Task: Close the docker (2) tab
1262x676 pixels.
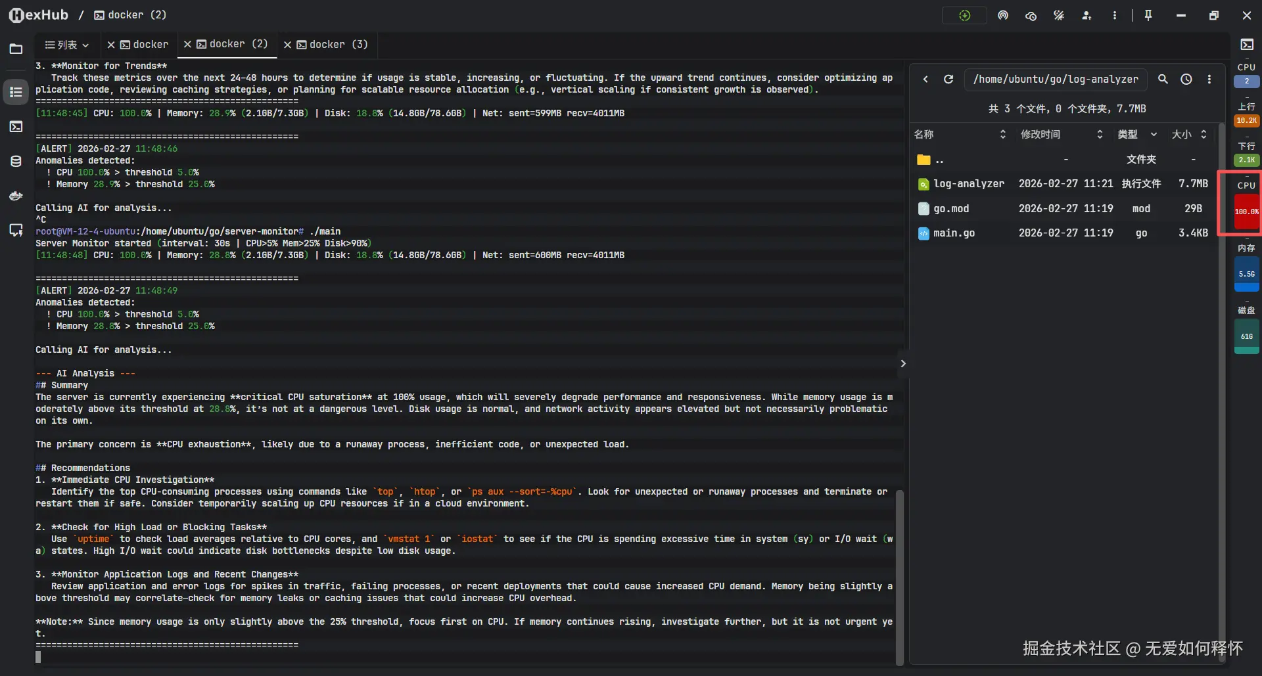Action: [187, 44]
